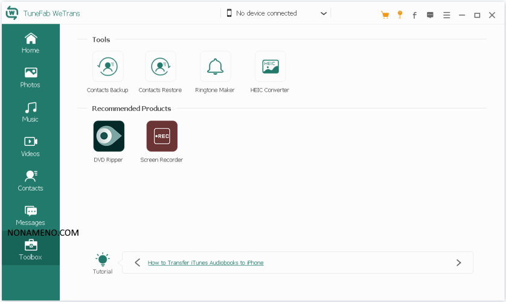This screenshot has width=506, height=302.
Task: Click the Tutorial lightbulb icon
Action: [103, 260]
